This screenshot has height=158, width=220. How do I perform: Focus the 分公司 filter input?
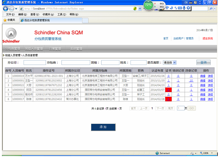click(x=35, y=63)
